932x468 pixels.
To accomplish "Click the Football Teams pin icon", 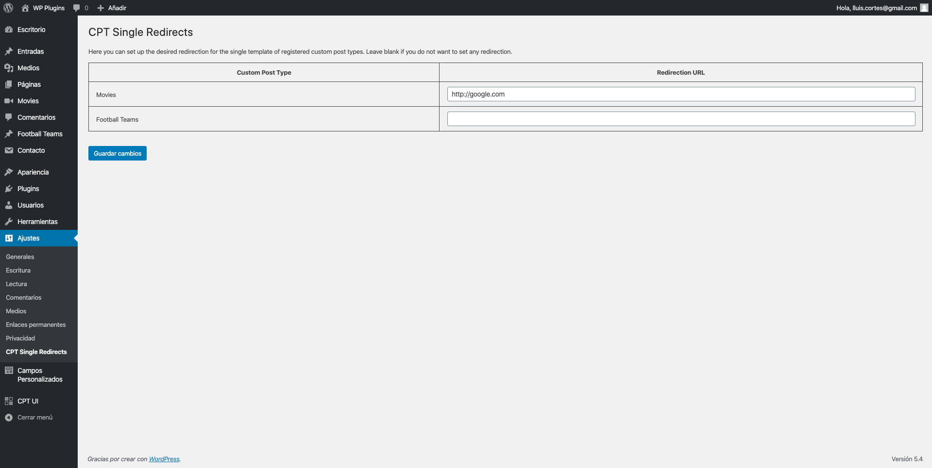I will point(9,134).
